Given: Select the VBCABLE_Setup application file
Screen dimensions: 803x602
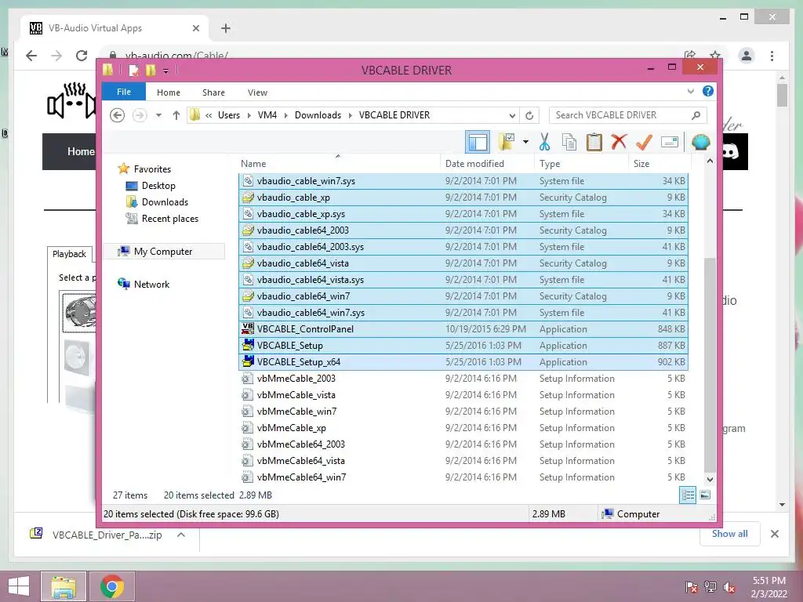Looking at the screenshot, I should [x=463, y=346].
